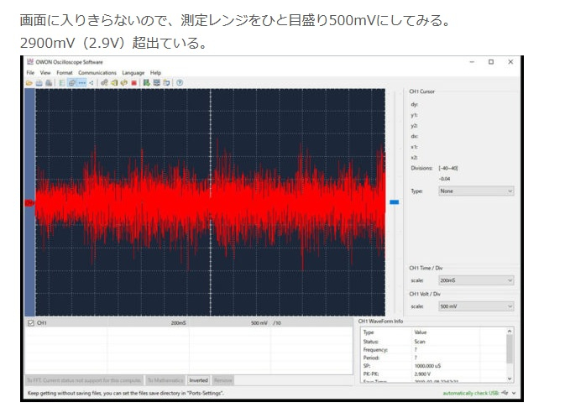565x408 pixels.
Task: Click the USB status icon in status bar
Action: (x=506, y=392)
